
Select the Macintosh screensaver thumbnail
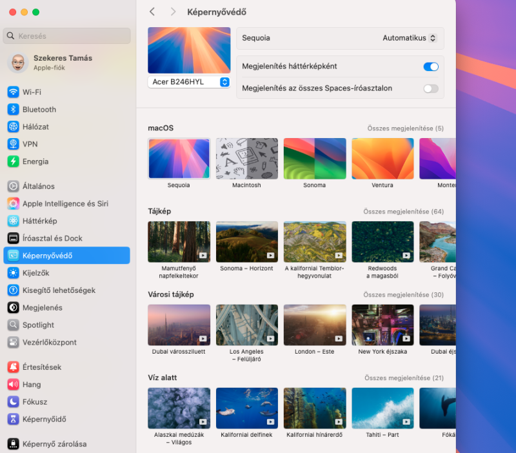(247, 159)
